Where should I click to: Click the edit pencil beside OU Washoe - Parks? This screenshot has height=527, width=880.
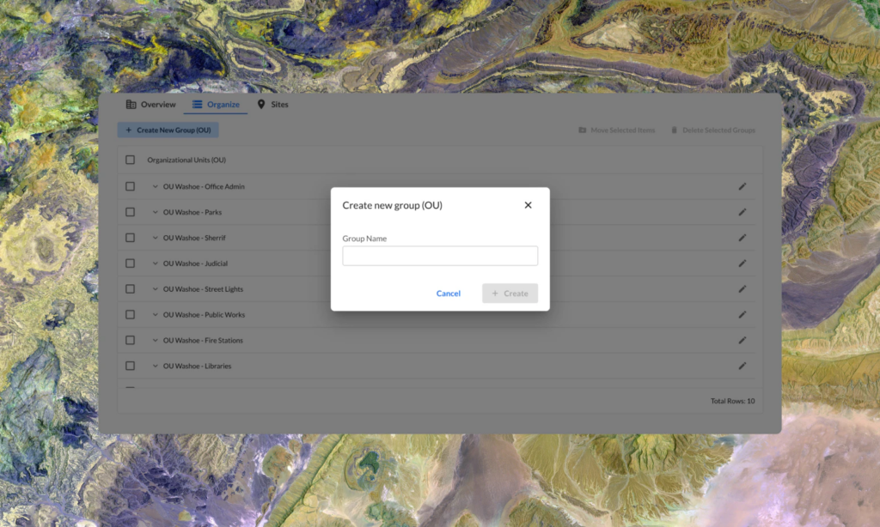click(x=742, y=212)
